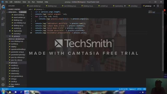167x94 pixels.
Task: Click the 1 UNSAVED badge
Action: [23, 12]
